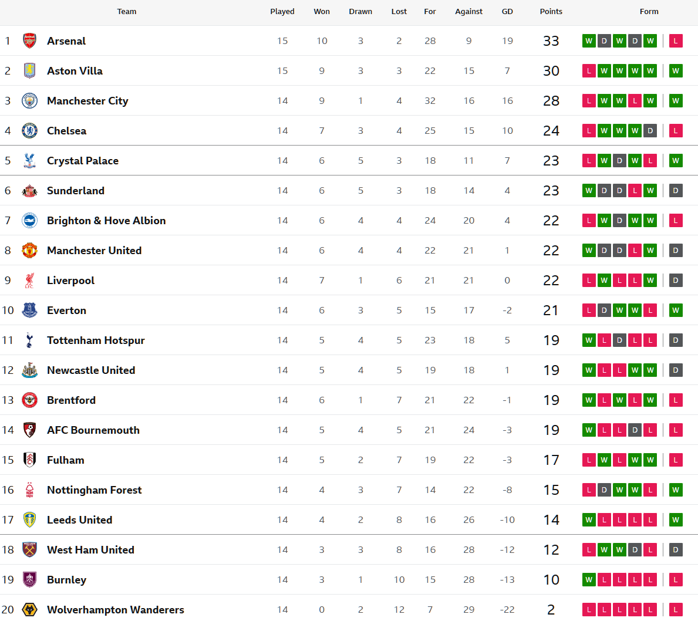
Task: Select the Leeds United team name
Action: click(80, 519)
